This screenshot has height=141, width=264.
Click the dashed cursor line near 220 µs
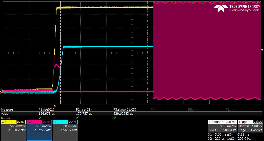pos(60,53)
